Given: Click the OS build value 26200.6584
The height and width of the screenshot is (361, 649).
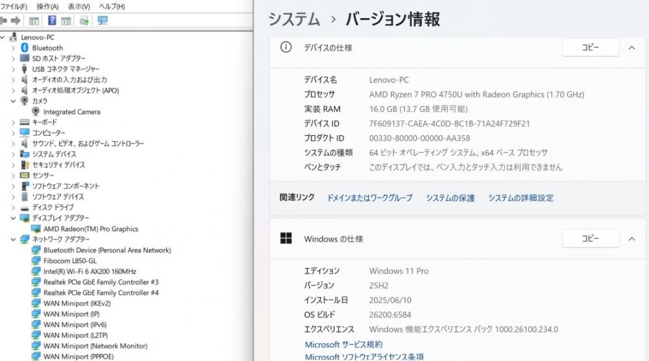Looking at the screenshot, I should pyautogui.click(x=390, y=315).
